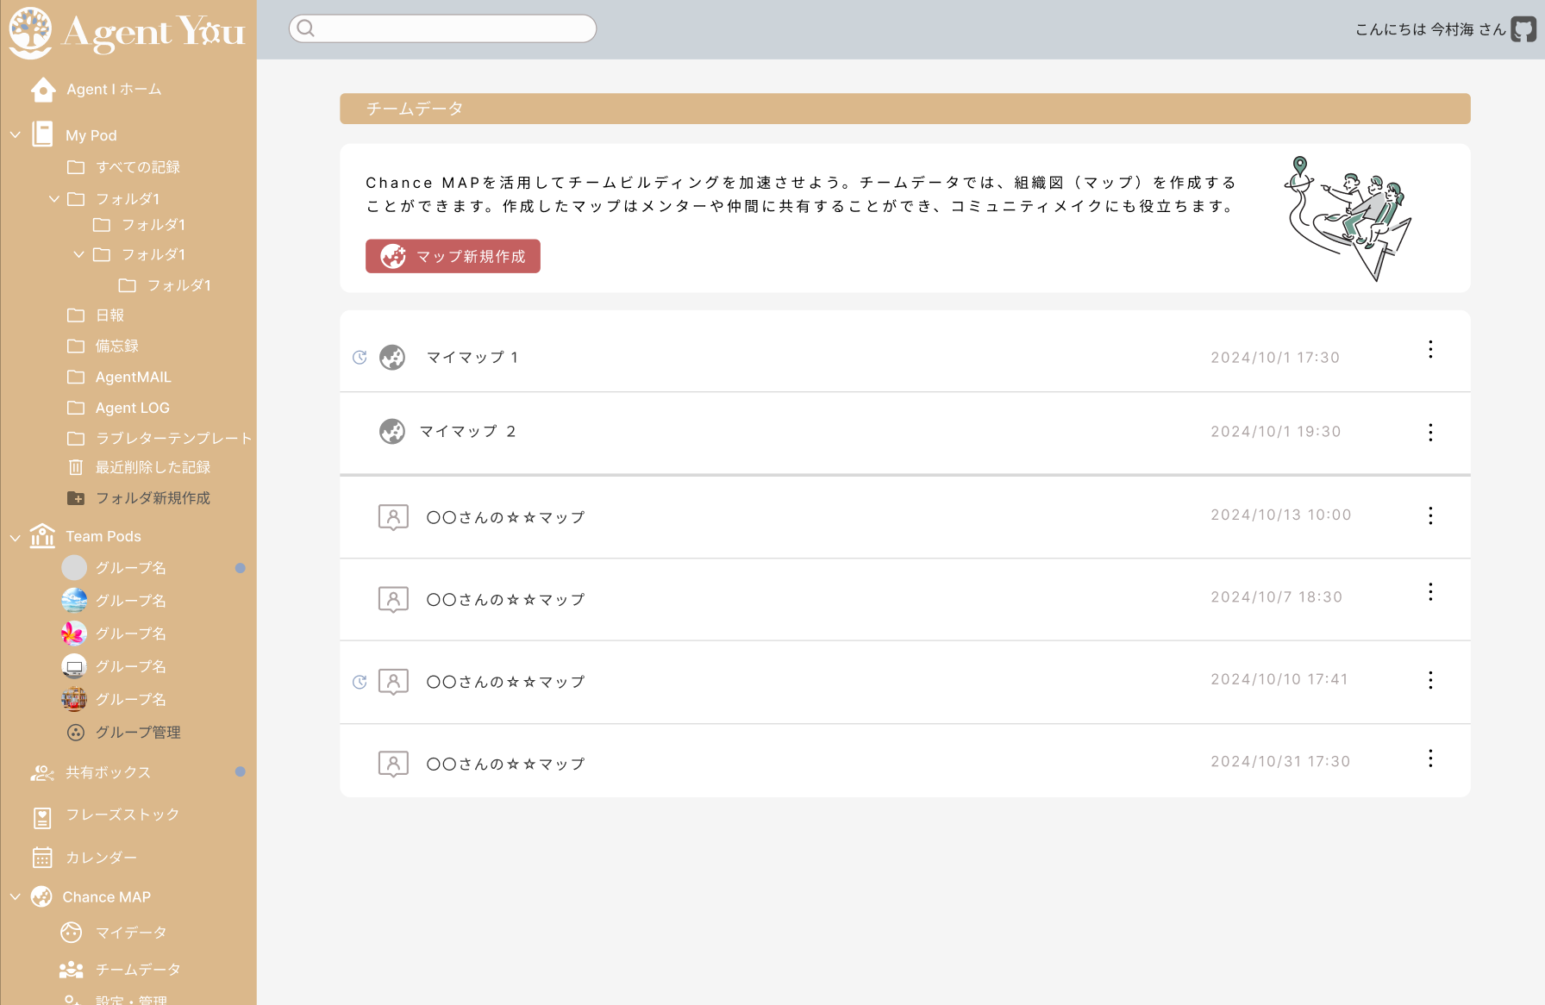Open the フレーズストック sidebar item
This screenshot has width=1545, height=1005.
[122, 815]
